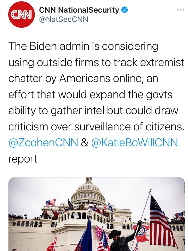Click the line "chatter by Americans online, an"

pyautogui.click(x=83, y=78)
